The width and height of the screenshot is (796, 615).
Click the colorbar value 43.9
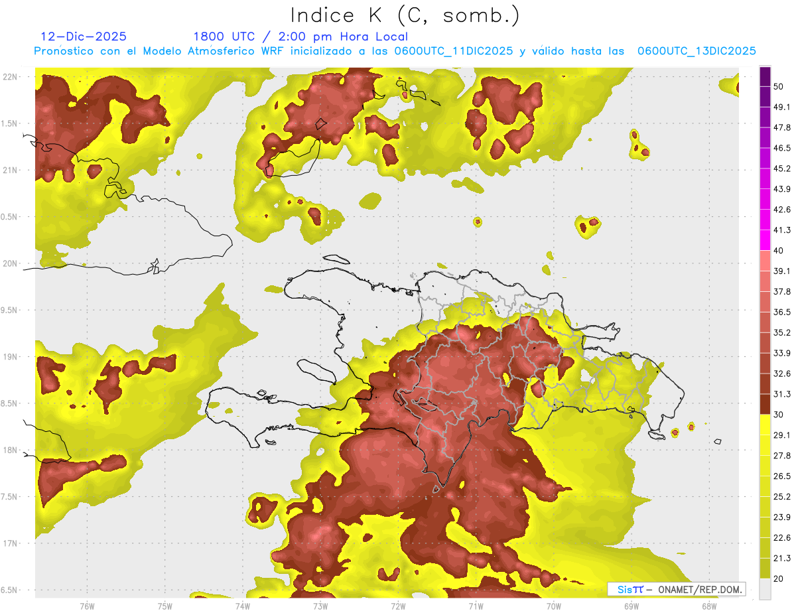[782, 189]
